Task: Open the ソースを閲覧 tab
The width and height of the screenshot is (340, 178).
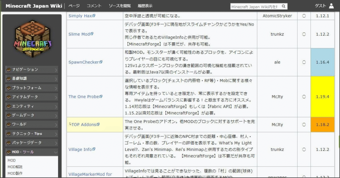Action: tap(120, 6)
